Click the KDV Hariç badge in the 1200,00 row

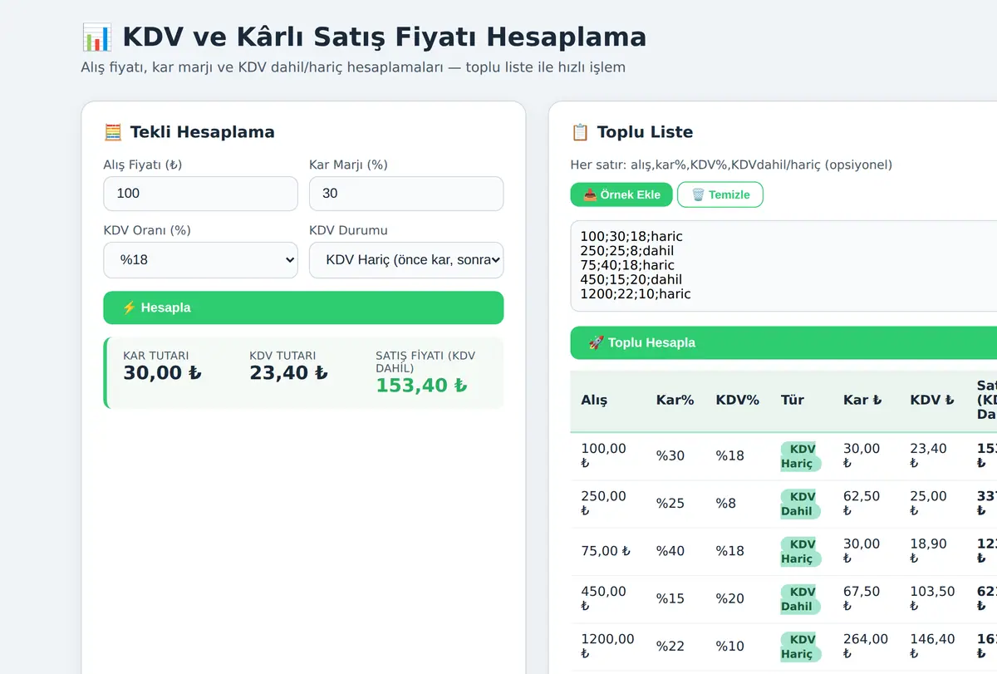click(801, 647)
